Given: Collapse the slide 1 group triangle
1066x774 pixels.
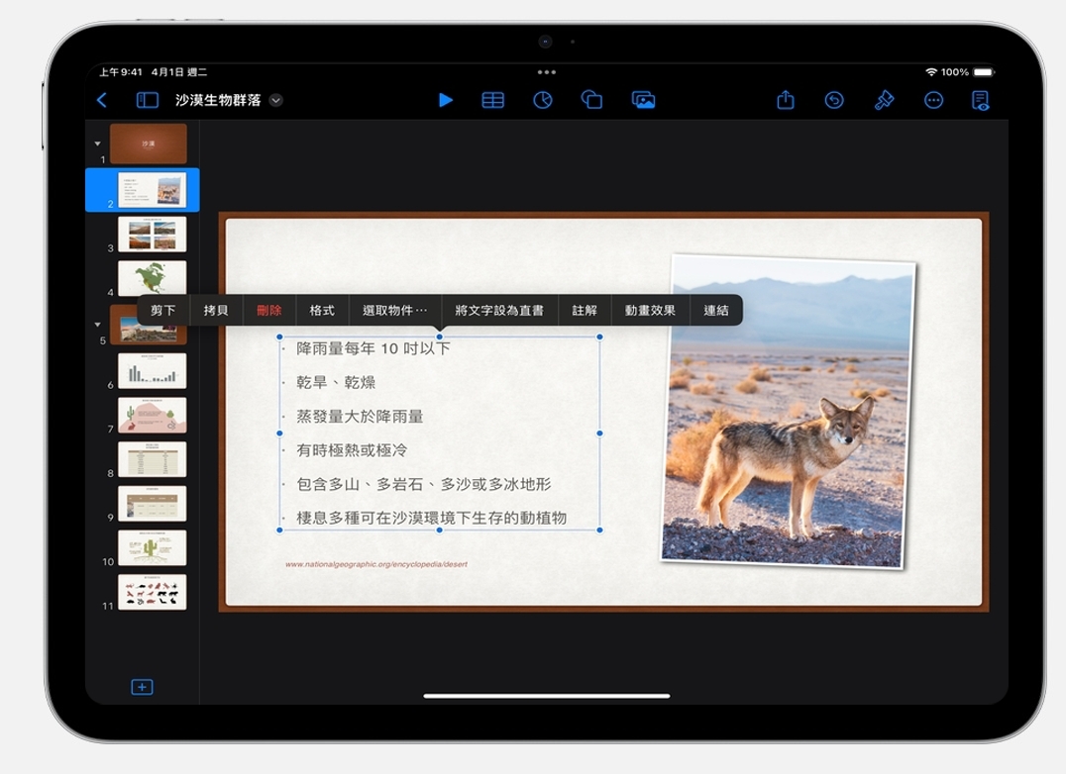Looking at the screenshot, I should [97, 145].
